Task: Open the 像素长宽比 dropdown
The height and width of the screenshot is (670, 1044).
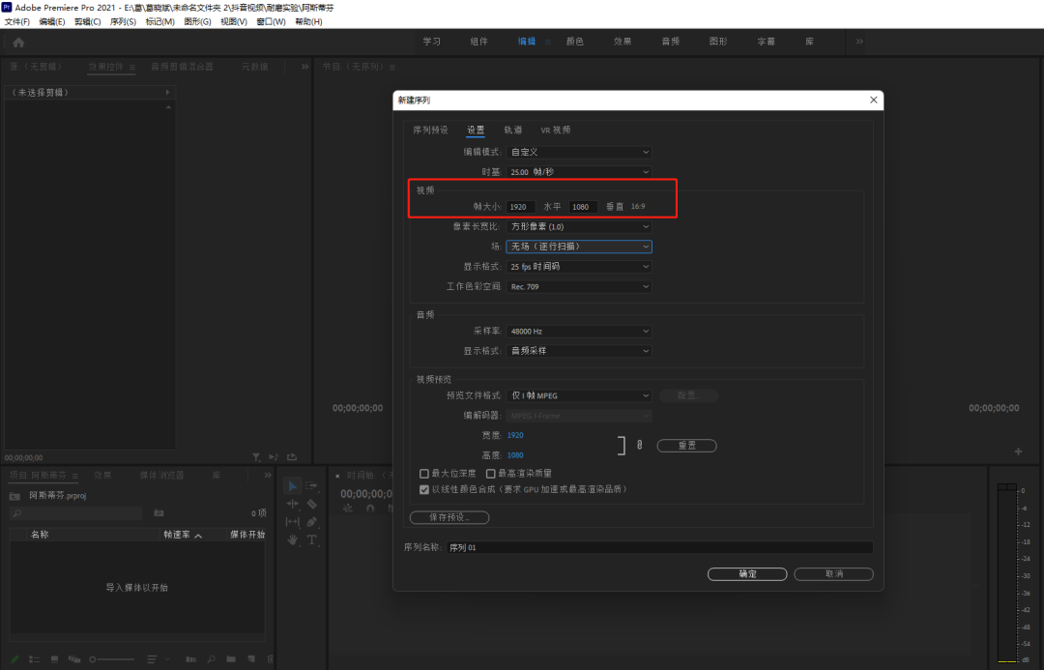Action: pos(578,226)
